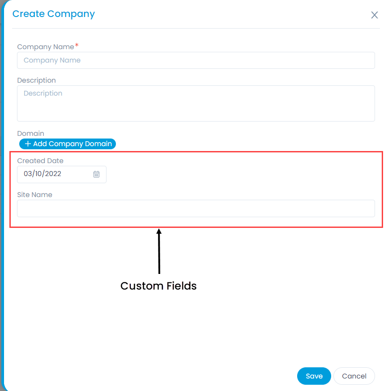Click the plus icon on Add Company Domain
The height and width of the screenshot is (391, 388).
tap(28, 144)
